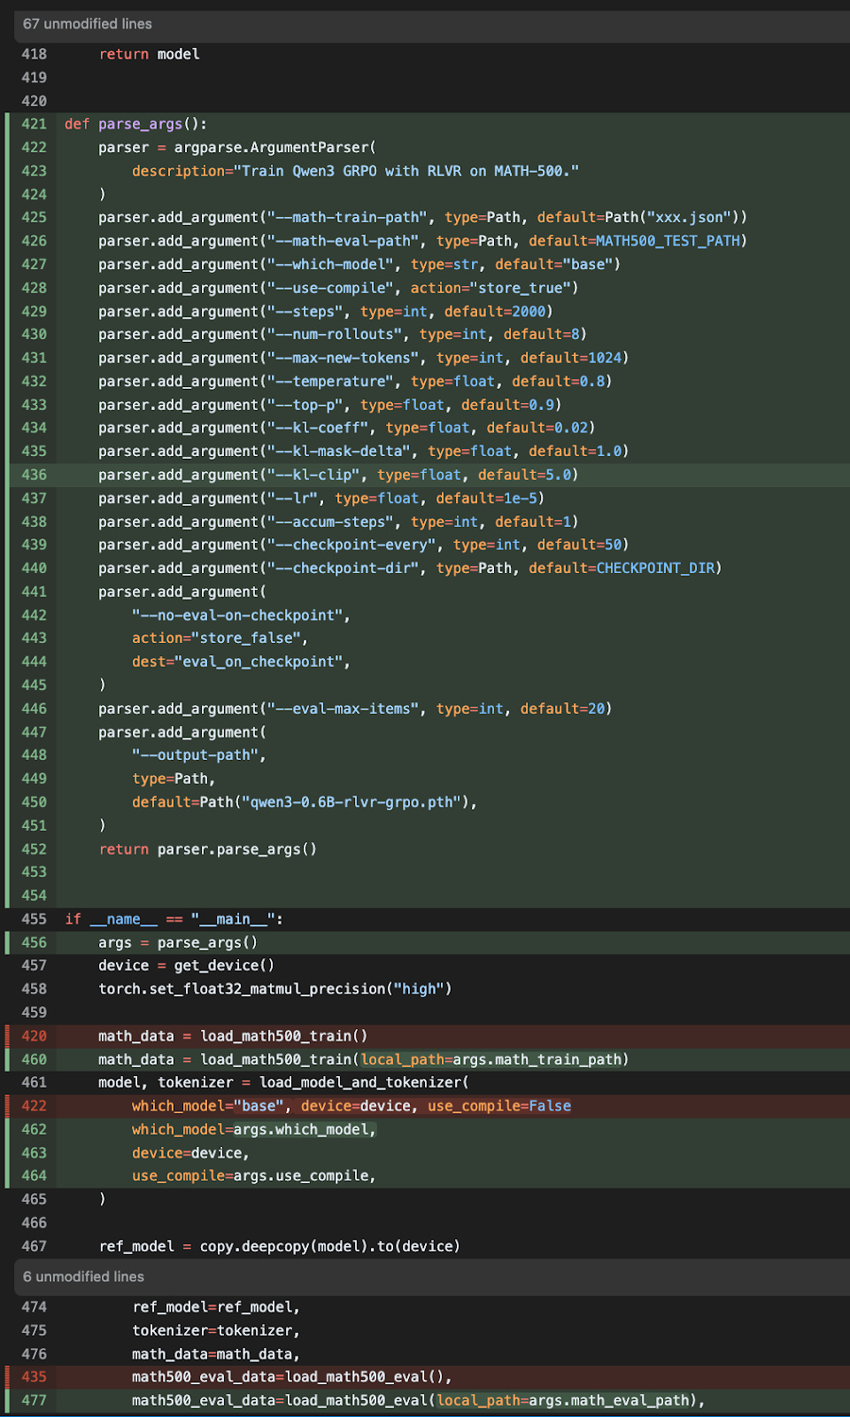Click "default=1e-5" value on lr line

click(x=487, y=498)
